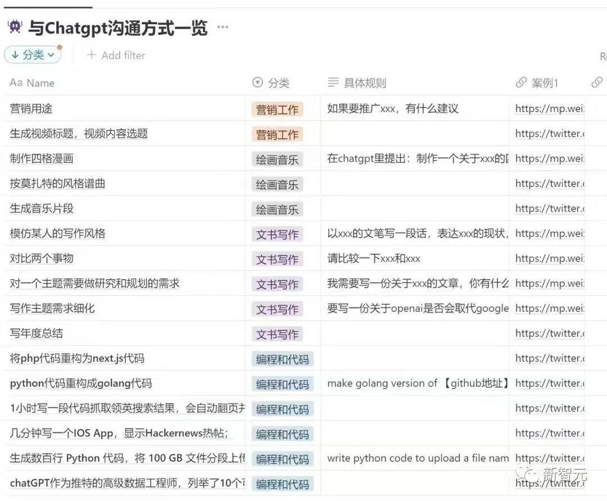607x501 pixels.
Task: Click the 案例1 column link icon
Action: (x=521, y=83)
